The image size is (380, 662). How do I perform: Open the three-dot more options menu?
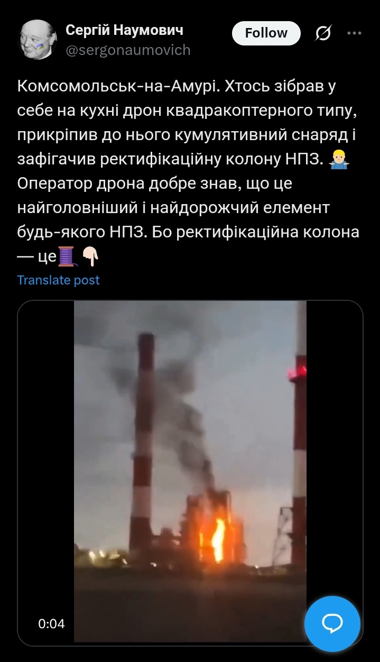pos(354,33)
